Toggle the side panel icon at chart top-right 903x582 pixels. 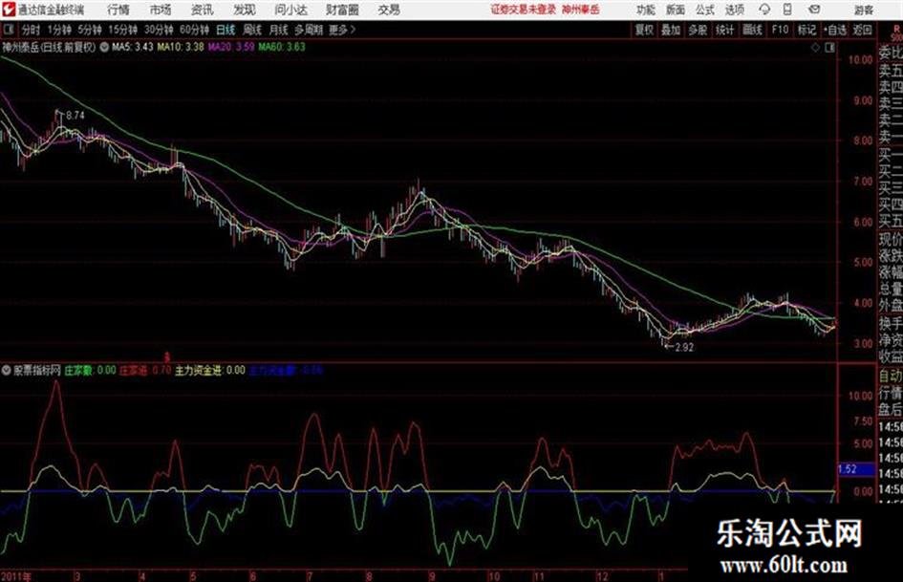(x=829, y=48)
